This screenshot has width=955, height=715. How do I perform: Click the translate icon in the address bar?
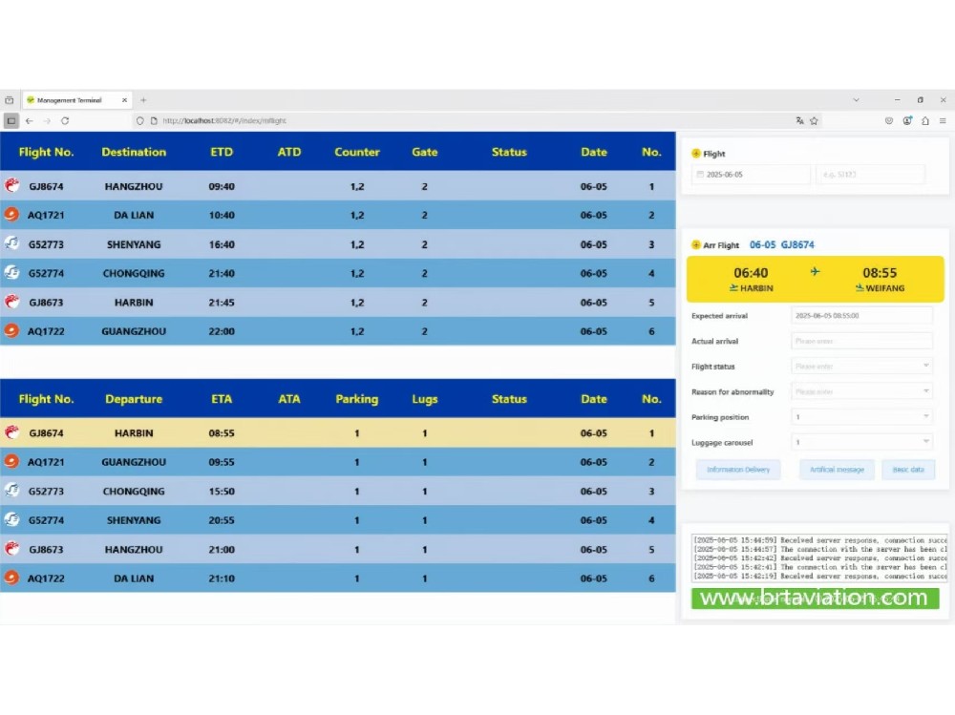[799, 121]
